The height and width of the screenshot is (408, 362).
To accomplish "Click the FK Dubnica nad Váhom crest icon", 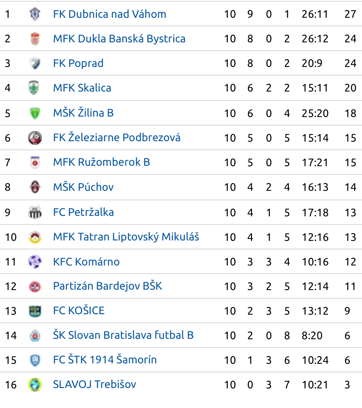I will [x=35, y=14].
